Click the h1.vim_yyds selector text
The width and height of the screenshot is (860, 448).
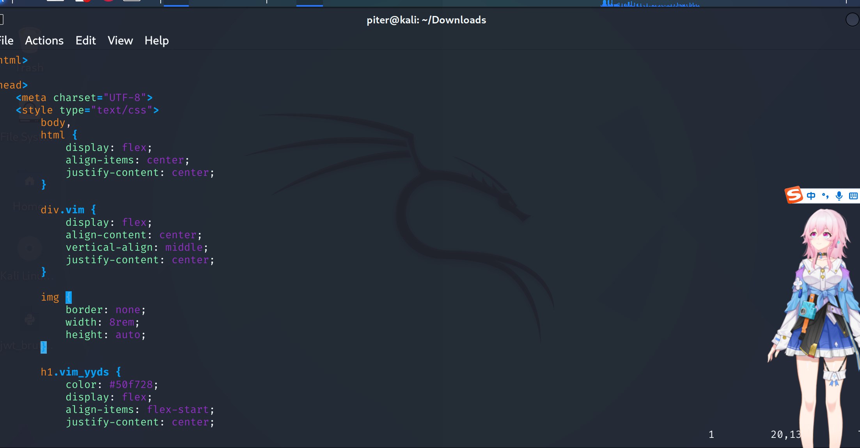pyautogui.click(x=75, y=372)
